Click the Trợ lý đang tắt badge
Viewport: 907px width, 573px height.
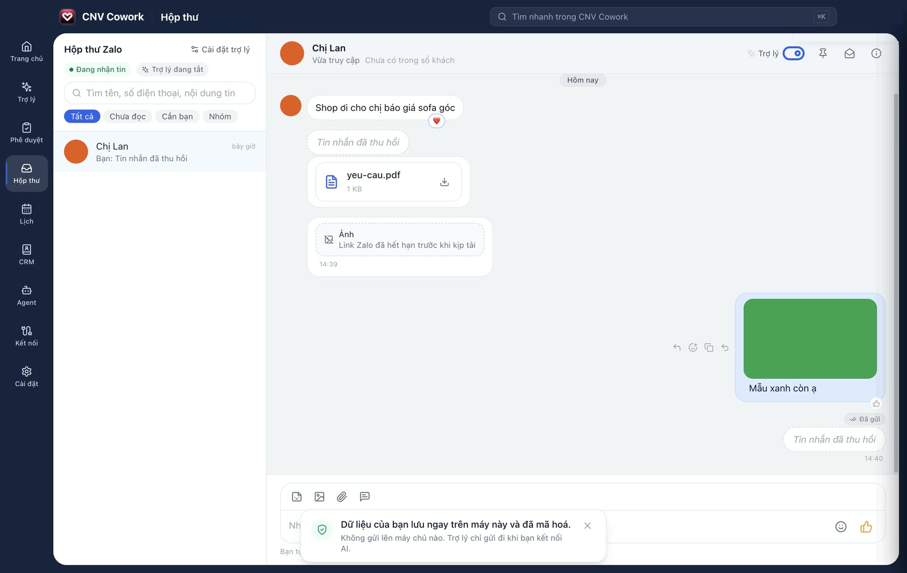tap(172, 70)
